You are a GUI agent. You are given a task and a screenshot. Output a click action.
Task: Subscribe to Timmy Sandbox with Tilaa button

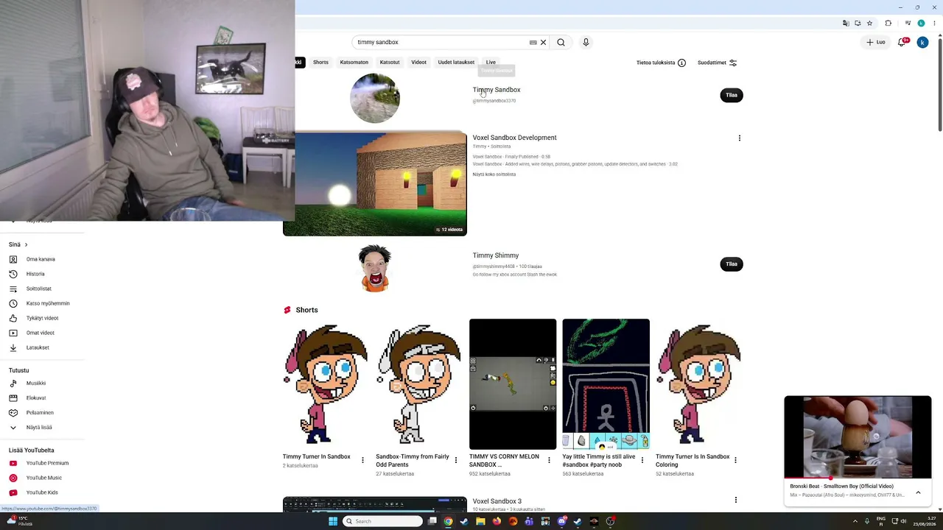(732, 95)
